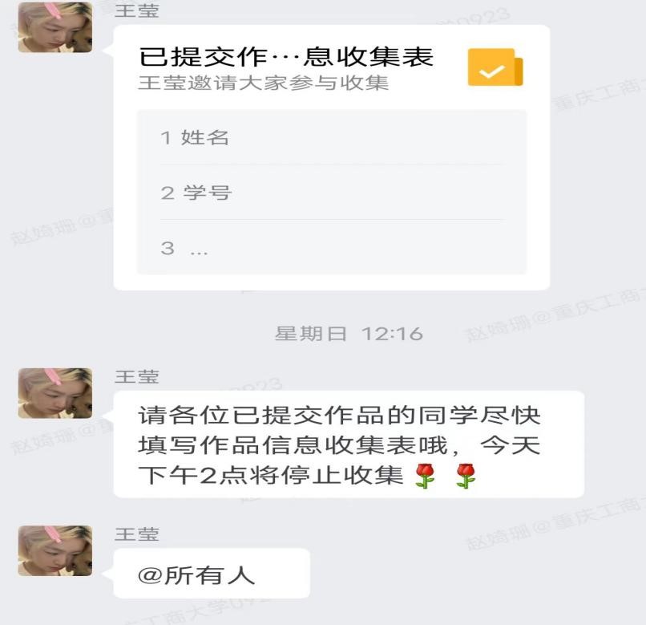
Task: Select the 2 学号 field row
Action: [x=332, y=193]
